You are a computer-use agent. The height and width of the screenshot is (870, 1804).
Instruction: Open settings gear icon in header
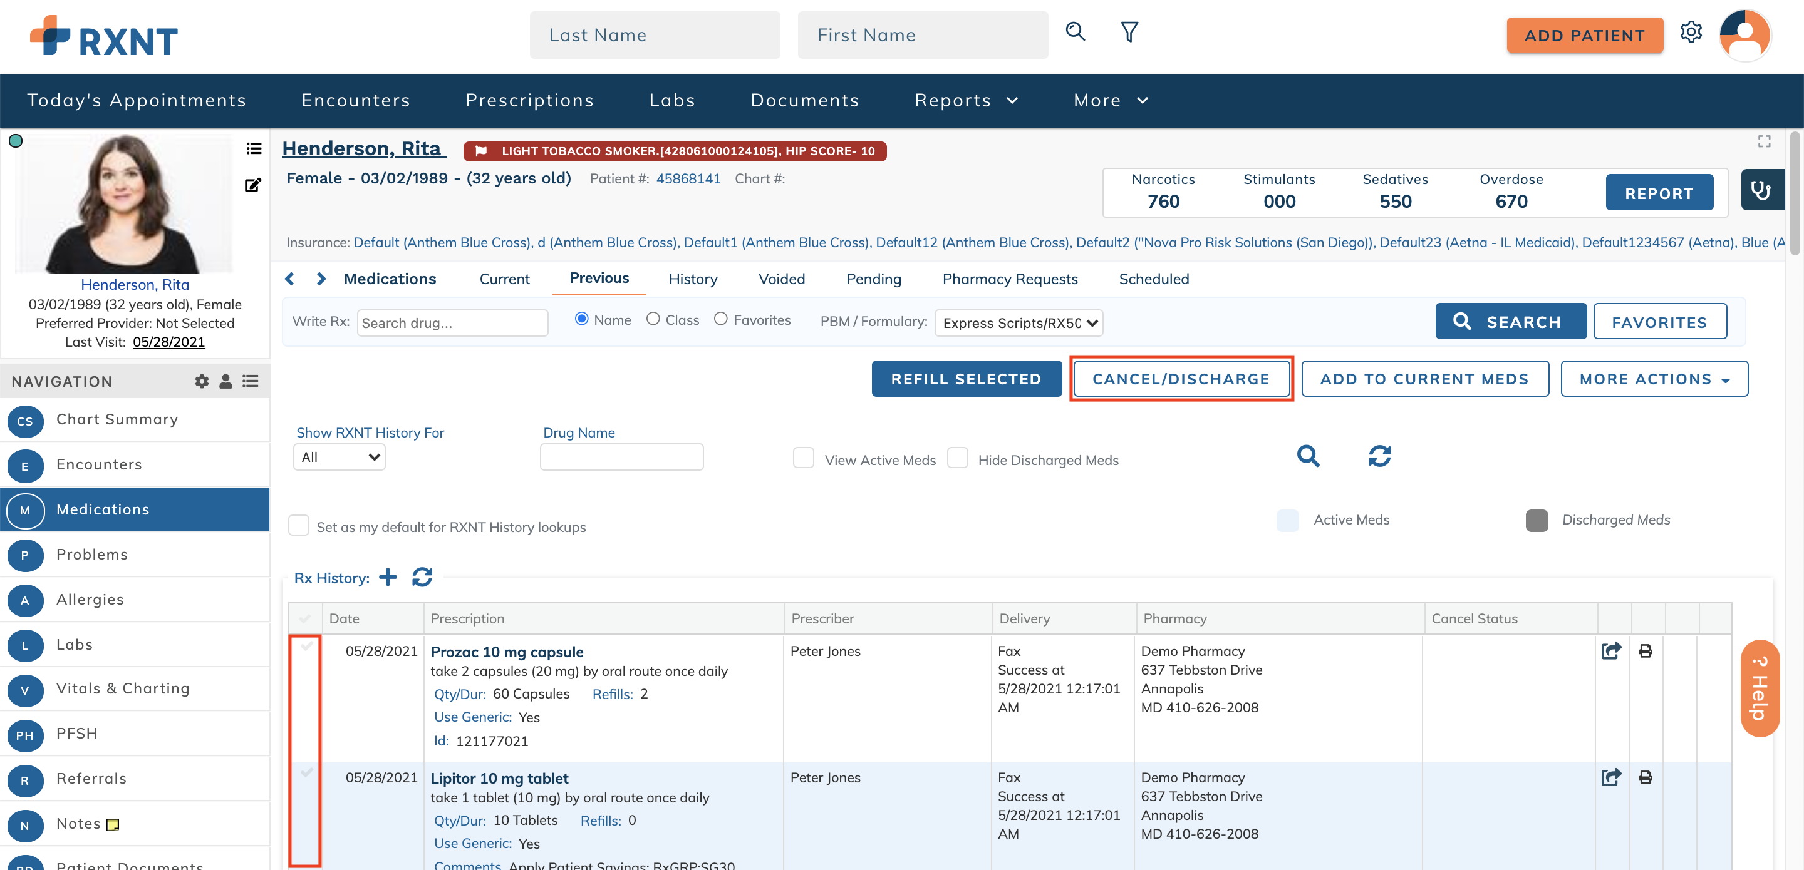coord(1691,32)
